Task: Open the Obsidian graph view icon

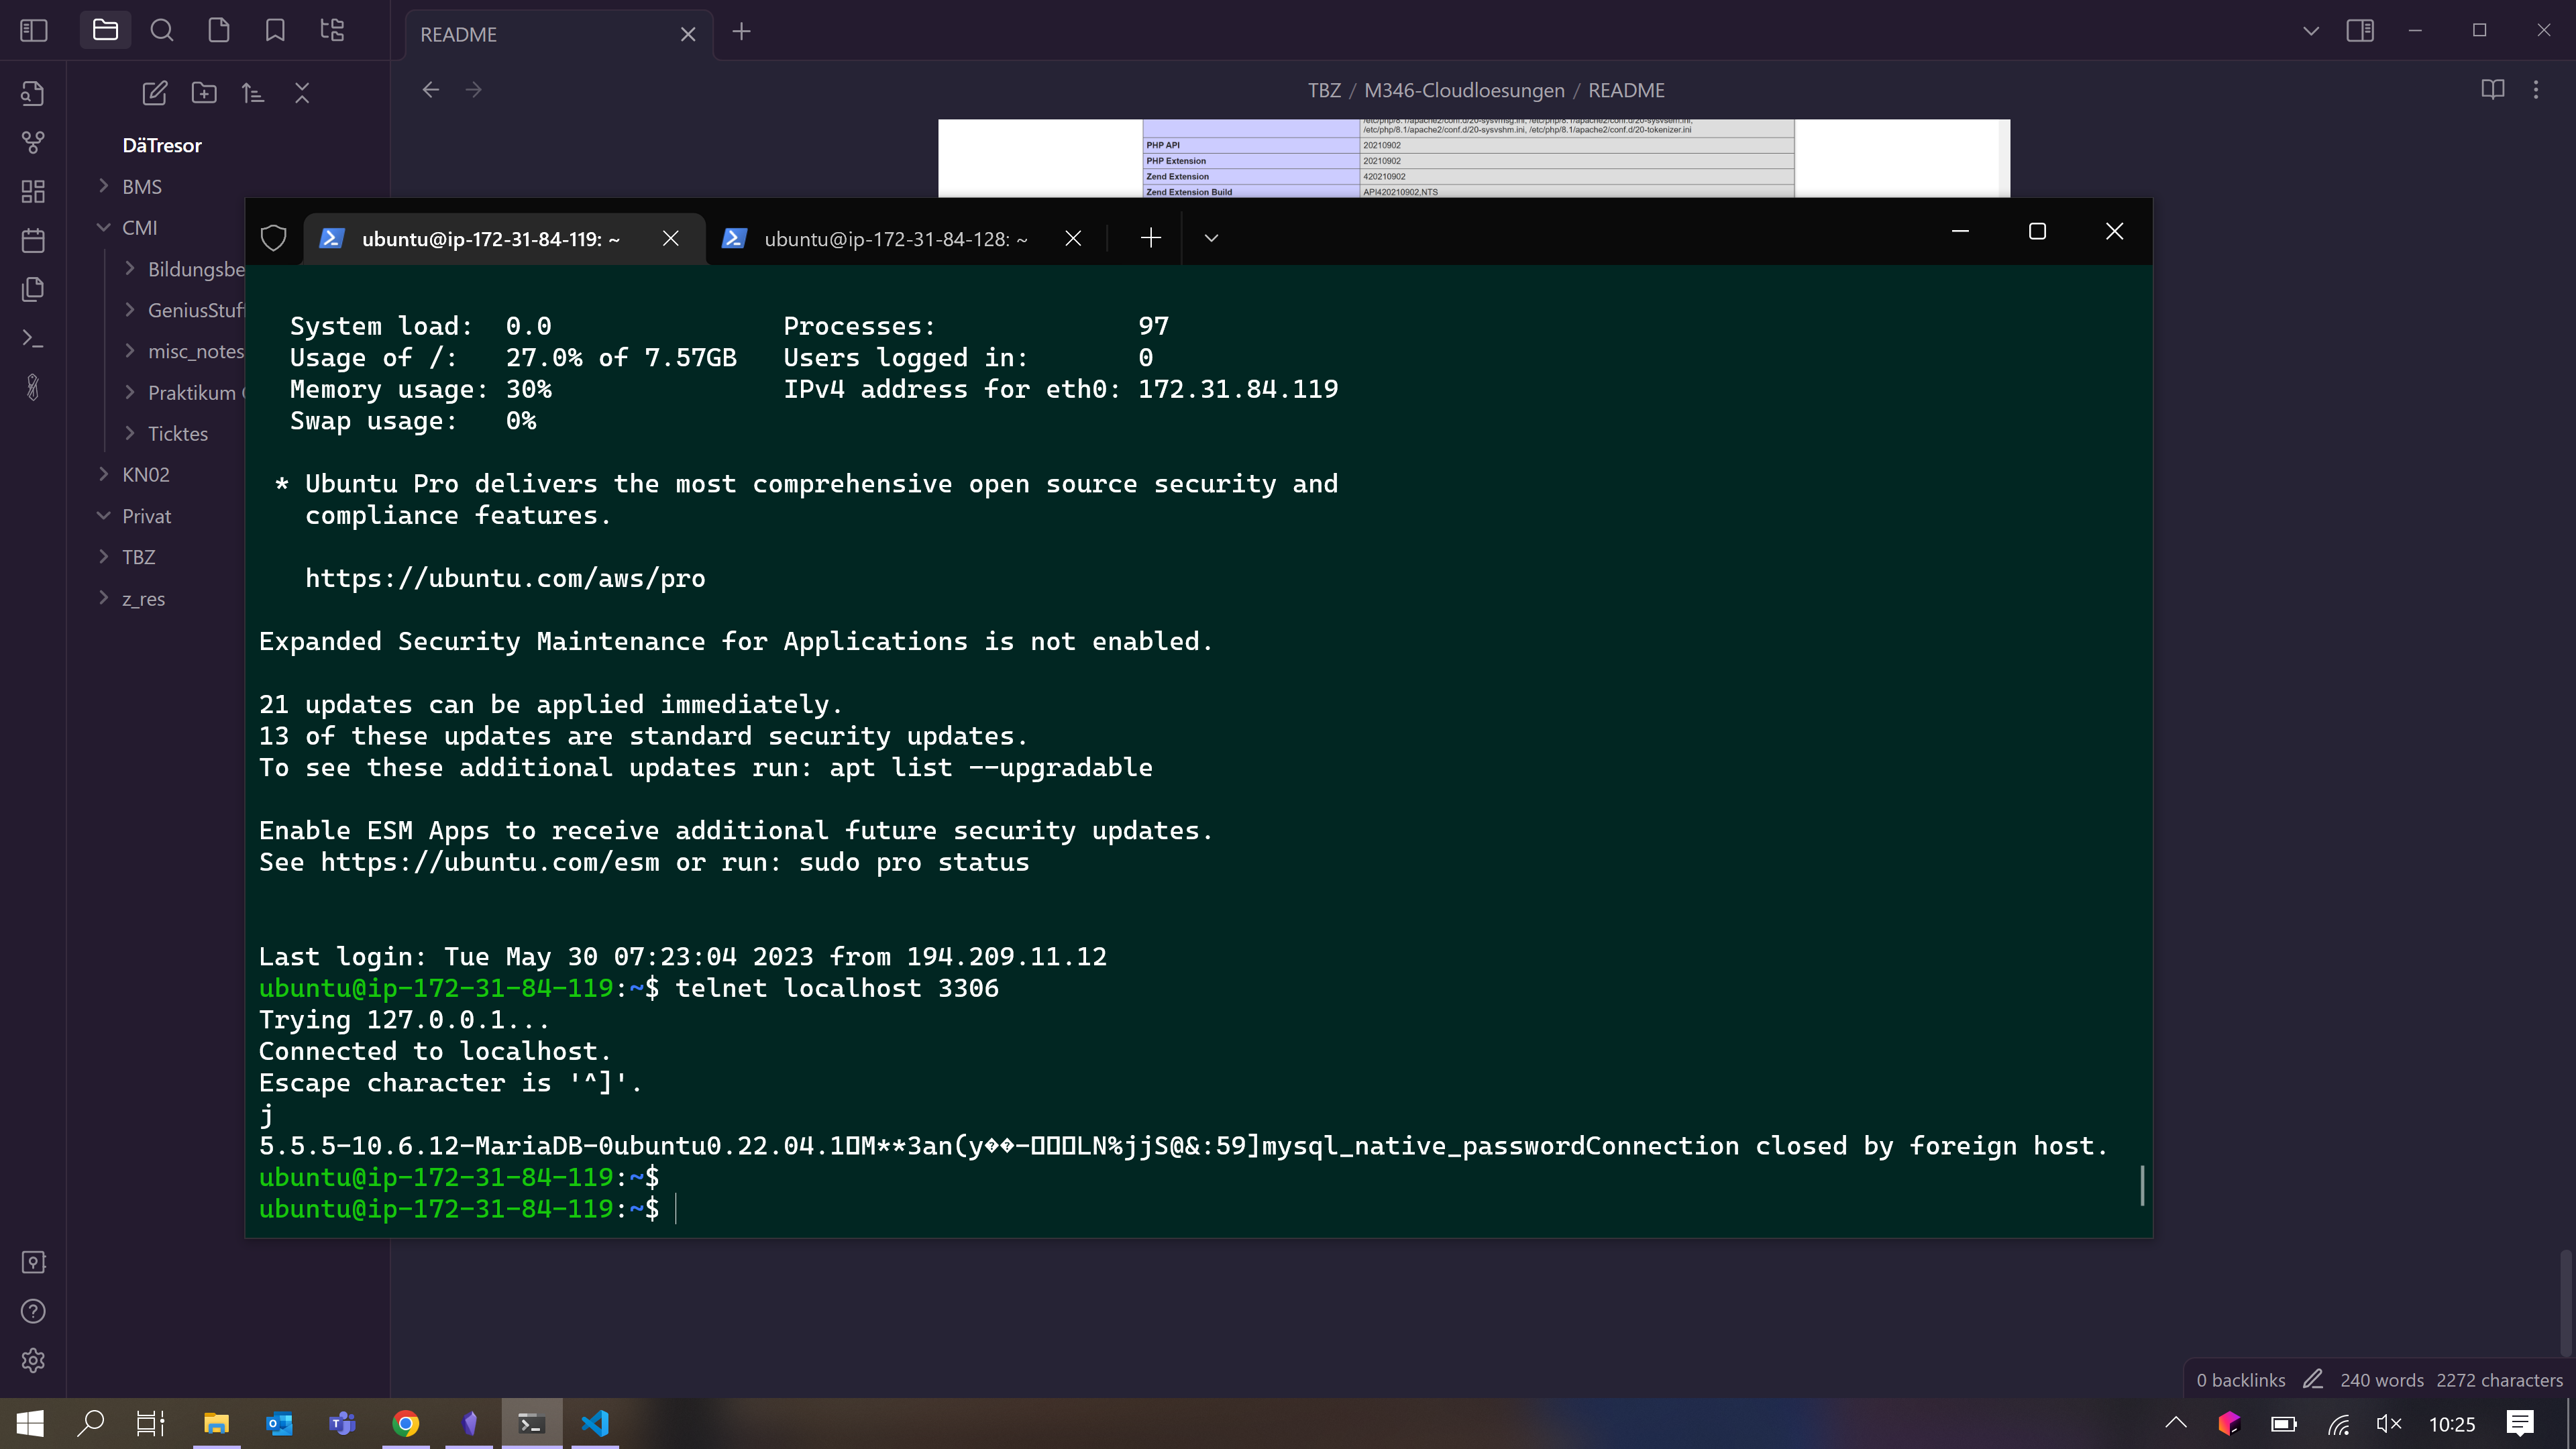Action: pos(33,143)
